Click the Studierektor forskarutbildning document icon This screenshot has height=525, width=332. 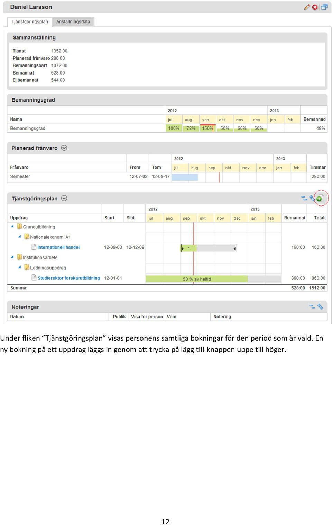tap(34, 278)
